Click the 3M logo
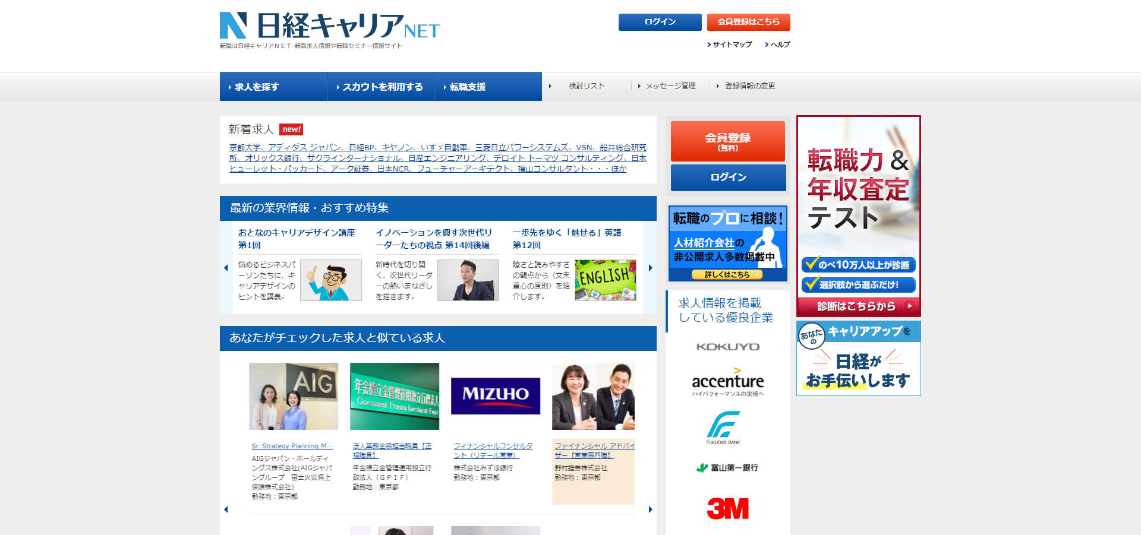1141x535 pixels. (727, 508)
